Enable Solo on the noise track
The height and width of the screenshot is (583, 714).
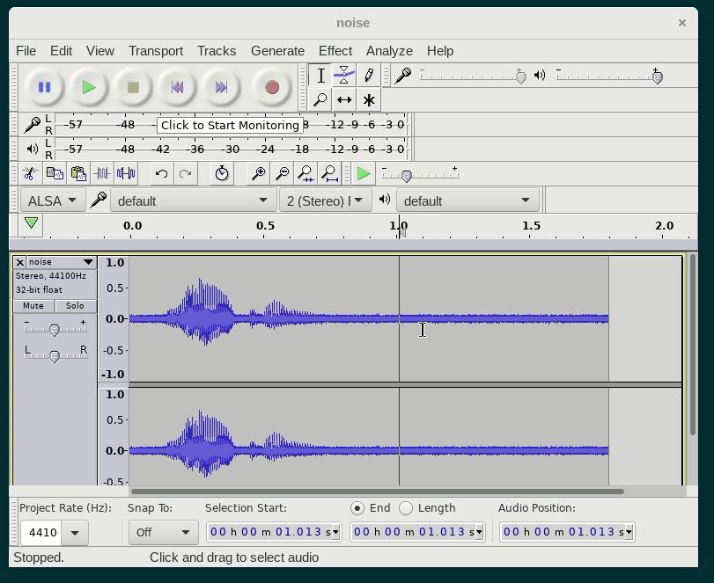coord(76,305)
